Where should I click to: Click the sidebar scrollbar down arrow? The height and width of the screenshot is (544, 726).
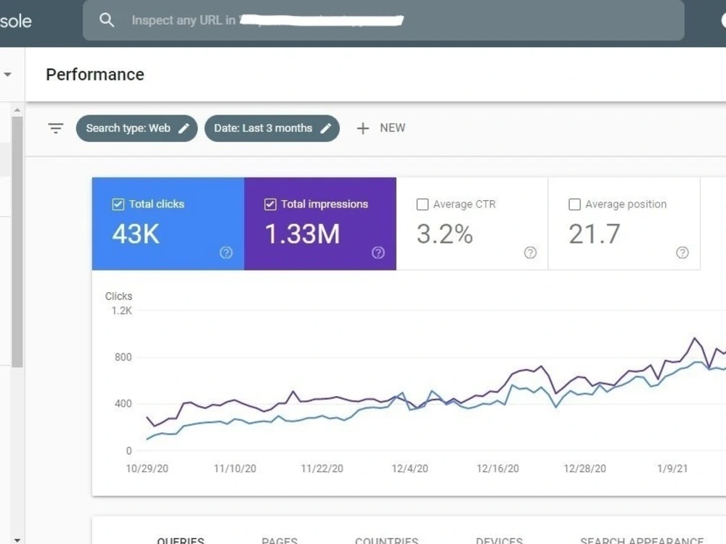pyautogui.click(x=17, y=540)
